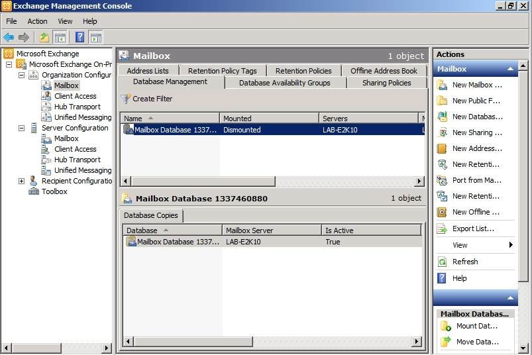532x355 pixels.
Task: Click the Refresh action icon
Action: tap(442, 262)
